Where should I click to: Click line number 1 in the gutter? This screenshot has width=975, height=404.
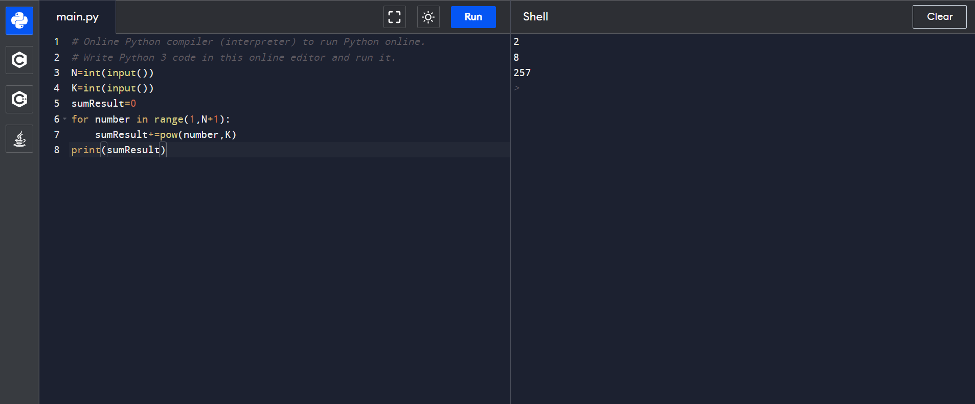pyautogui.click(x=57, y=42)
